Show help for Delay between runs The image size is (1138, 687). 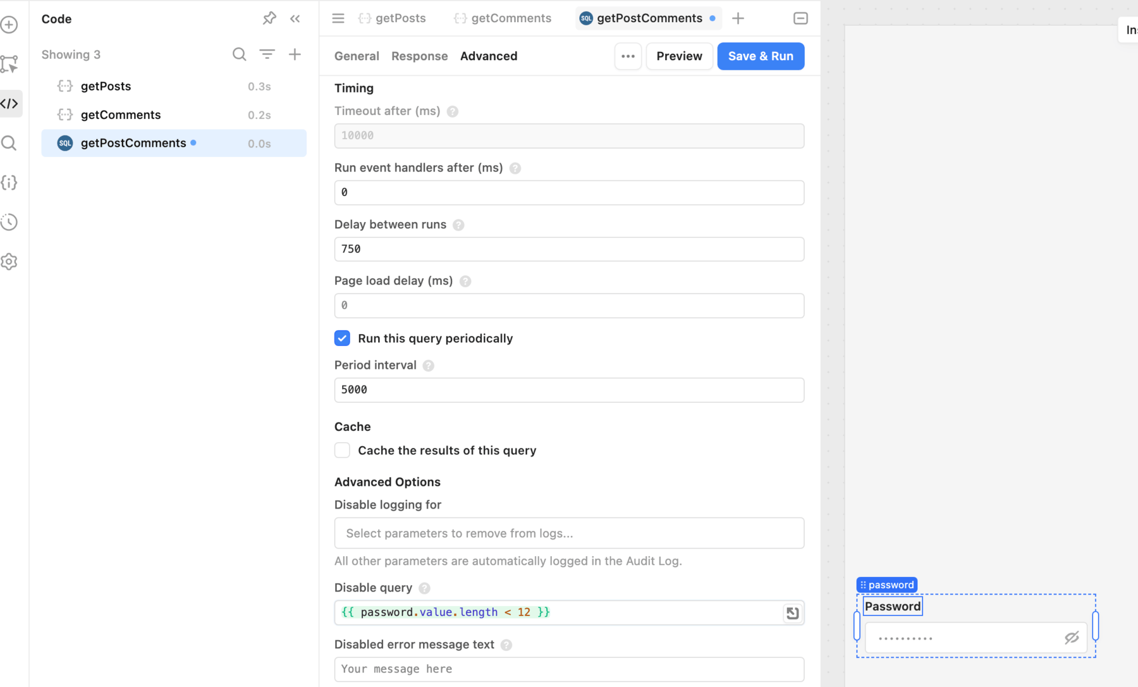coord(458,225)
